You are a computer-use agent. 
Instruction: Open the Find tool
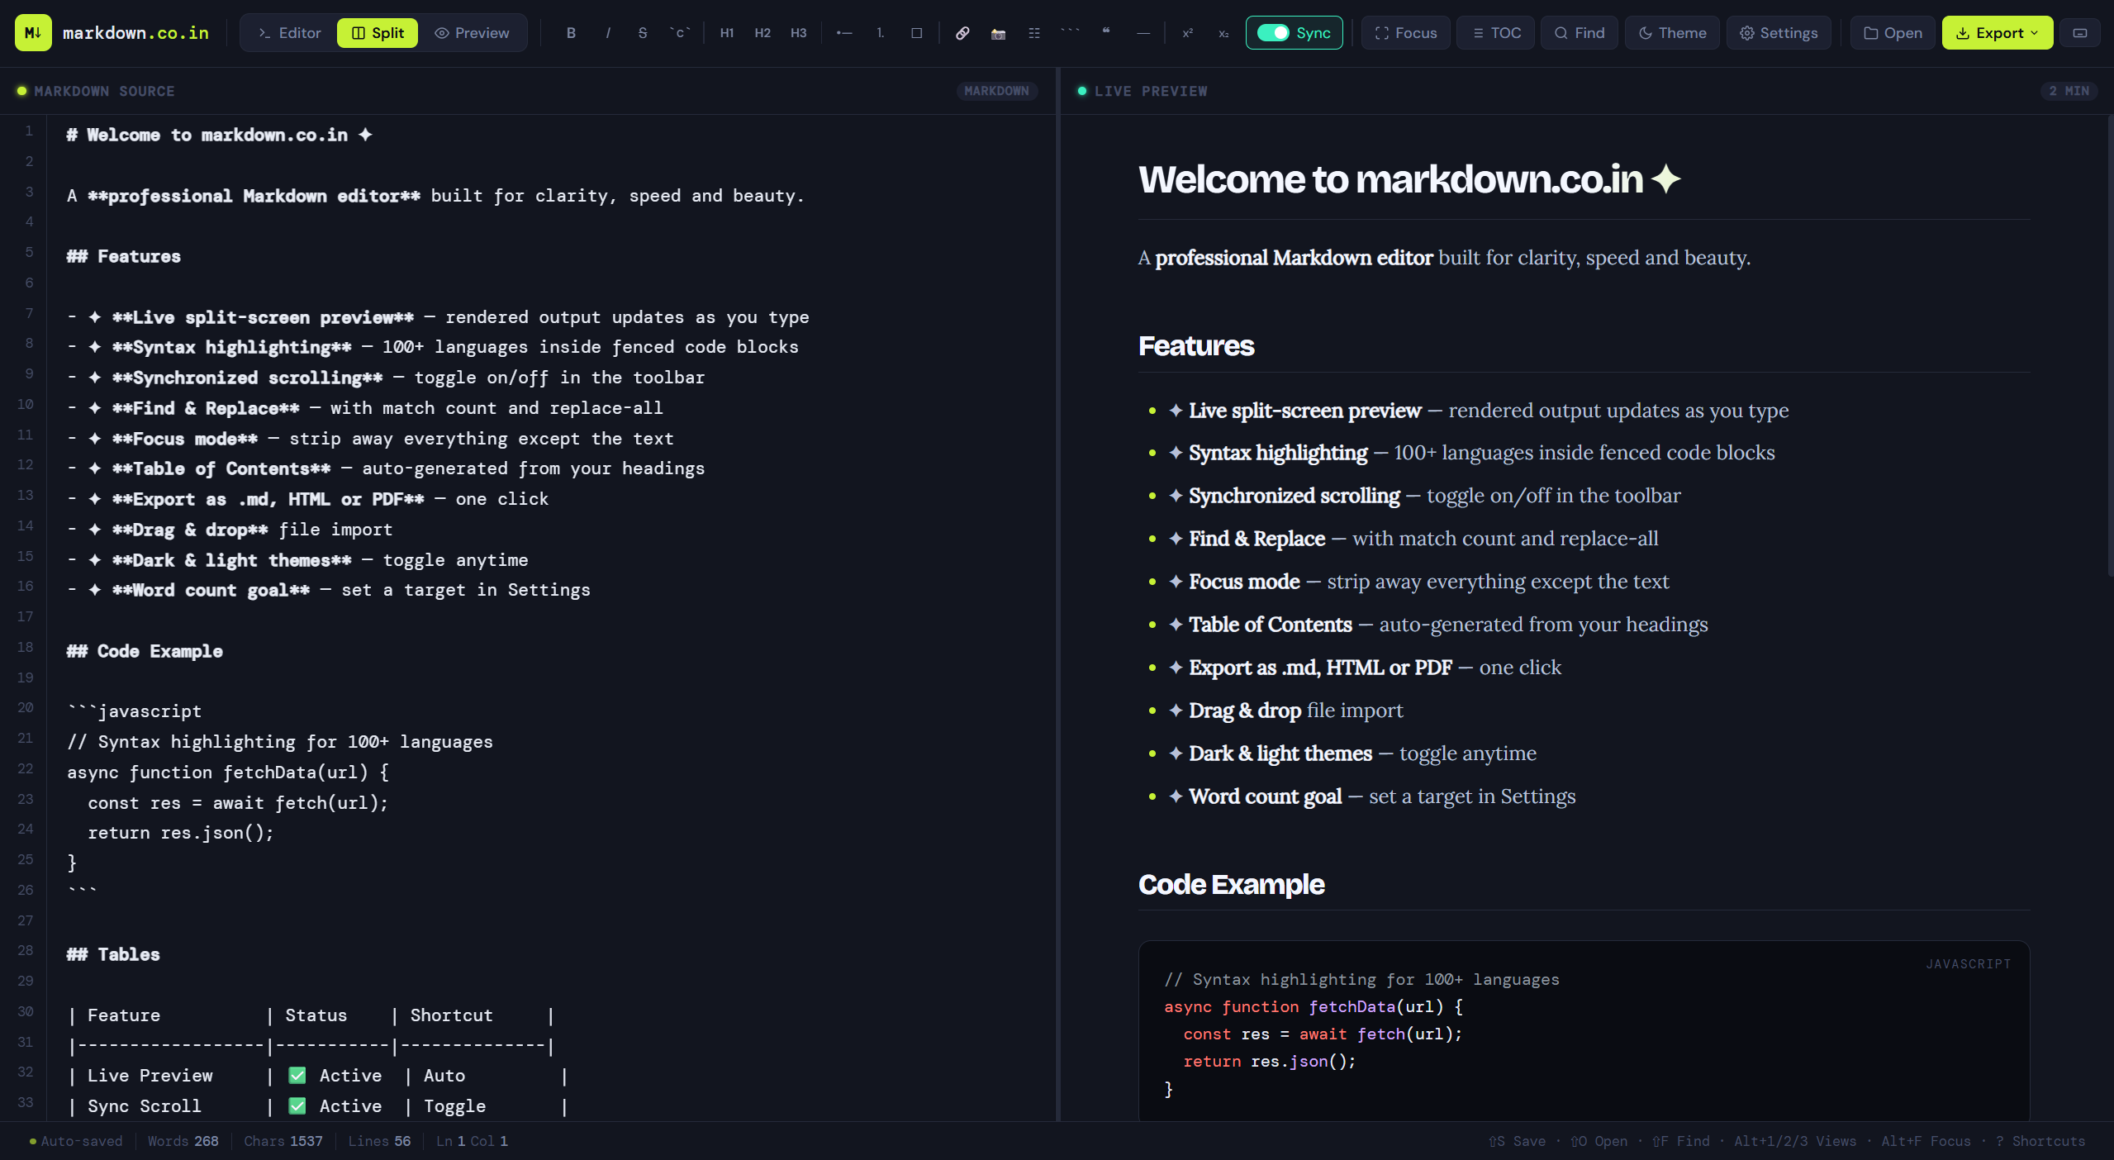(1580, 33)
